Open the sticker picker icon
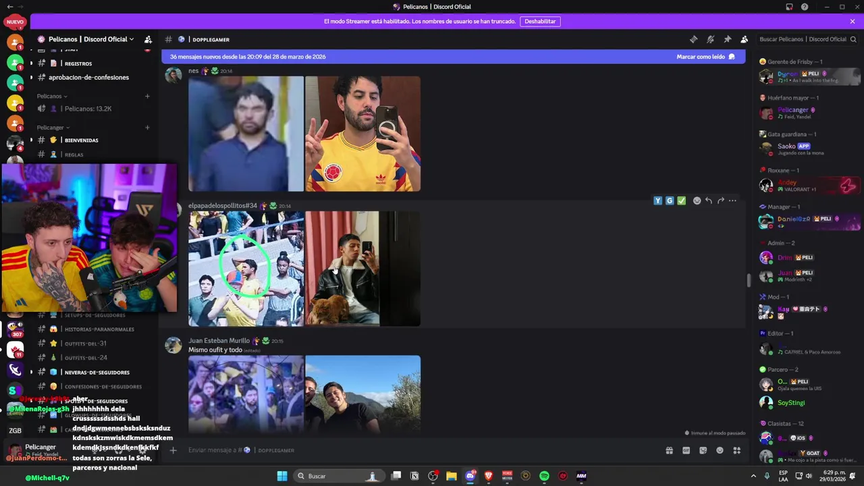The width and height of the screenshot is (864, 486). tap(703, 450)
